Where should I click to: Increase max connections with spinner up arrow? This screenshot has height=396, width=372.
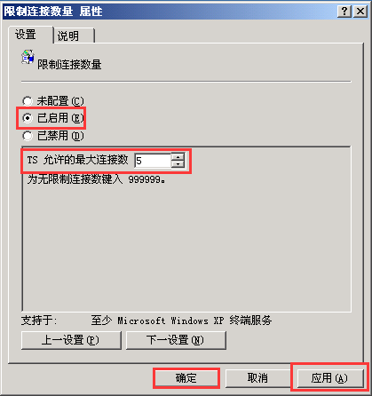click(x=178, y=157)
